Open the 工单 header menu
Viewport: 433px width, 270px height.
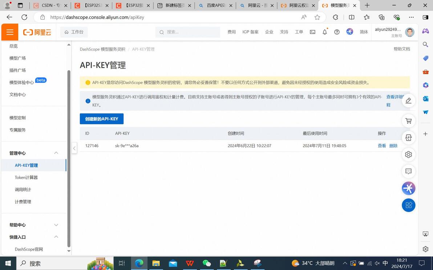pos(299,32)
